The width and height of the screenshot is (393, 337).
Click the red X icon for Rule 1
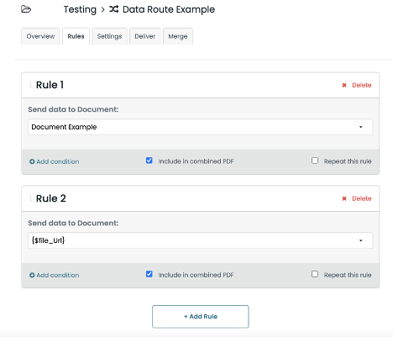344,85
